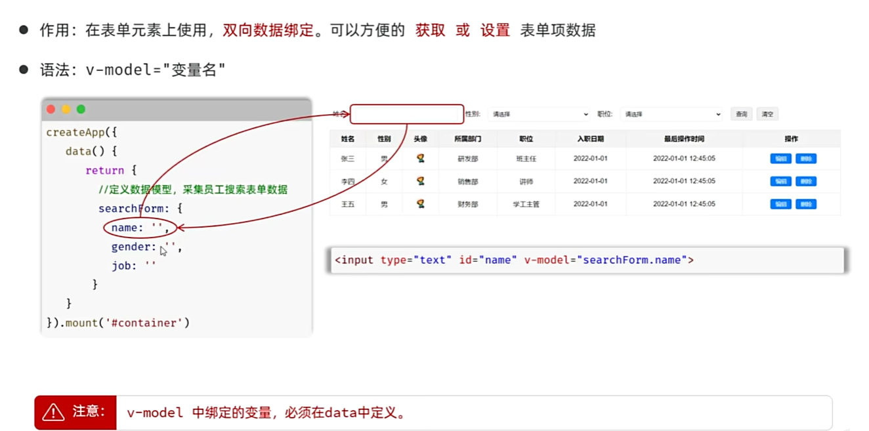Image resolution: width=869 pixels, height=431 pixels.
Task: Click 2022-01-01 12:45:05 timestamp in 王五 row
Action: [684, 204]
